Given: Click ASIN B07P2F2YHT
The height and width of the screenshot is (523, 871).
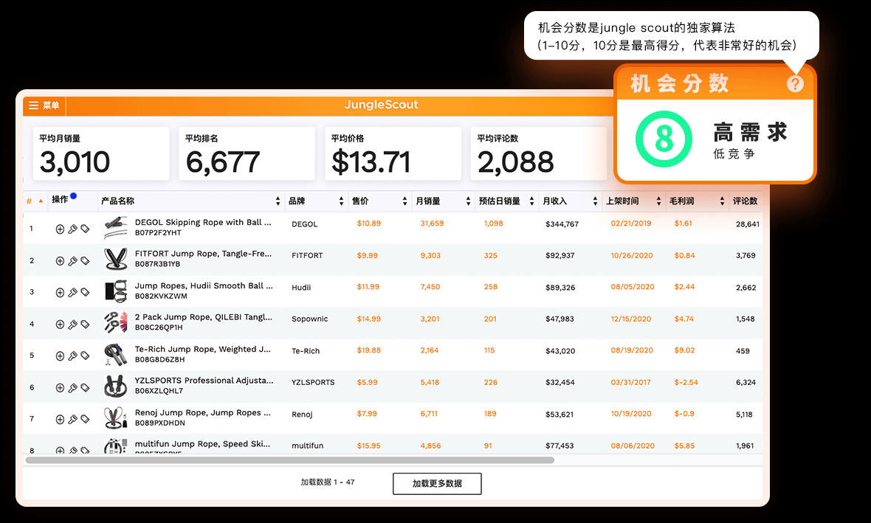Looking at the screenshot, I should [158, 232].
